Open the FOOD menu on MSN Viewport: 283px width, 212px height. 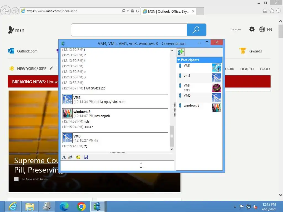(x=264, y=69)
